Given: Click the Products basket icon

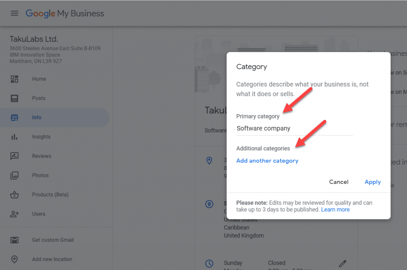Looking at the screenshot, I should click(x=14, y=194).
